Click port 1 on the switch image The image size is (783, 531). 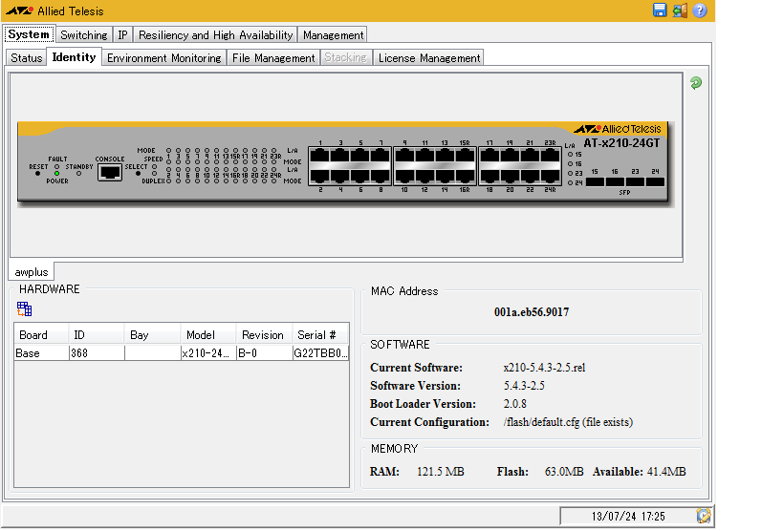319,155
